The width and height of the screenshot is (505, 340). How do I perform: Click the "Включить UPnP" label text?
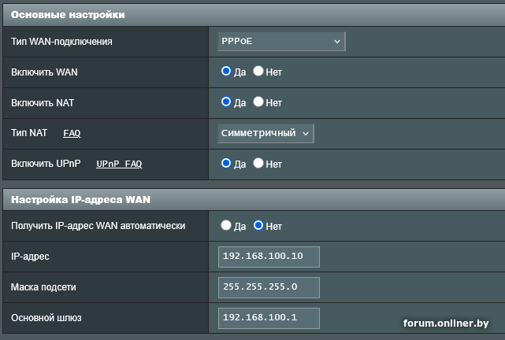[x=46, y=164]
